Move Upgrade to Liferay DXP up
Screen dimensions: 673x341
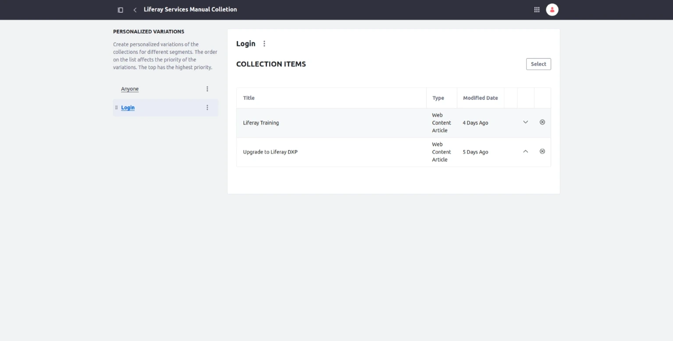tap(525, 152)
